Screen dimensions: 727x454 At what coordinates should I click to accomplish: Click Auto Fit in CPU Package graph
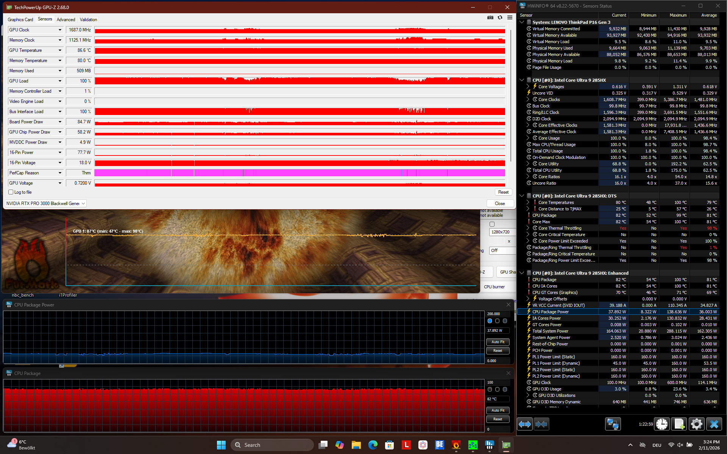[x=498, y=410]
